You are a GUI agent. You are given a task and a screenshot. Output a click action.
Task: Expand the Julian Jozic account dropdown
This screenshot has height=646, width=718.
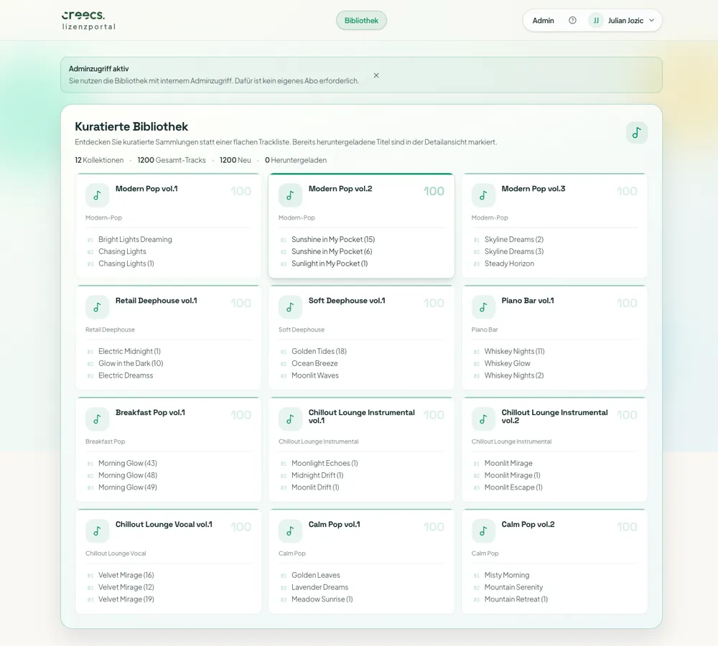tap(651, 21)
